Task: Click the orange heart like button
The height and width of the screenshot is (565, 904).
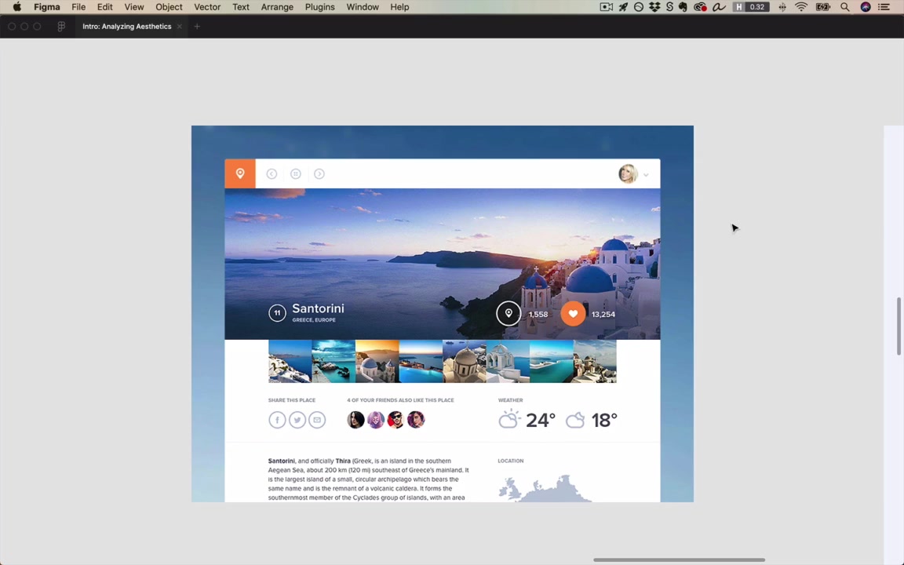Action: coord(573,314)
